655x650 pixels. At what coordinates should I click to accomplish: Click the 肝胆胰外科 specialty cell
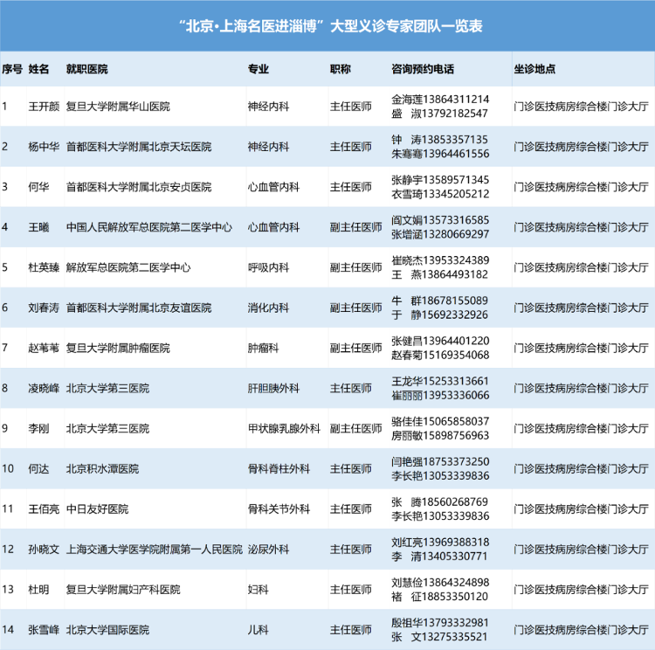(273, 388)
